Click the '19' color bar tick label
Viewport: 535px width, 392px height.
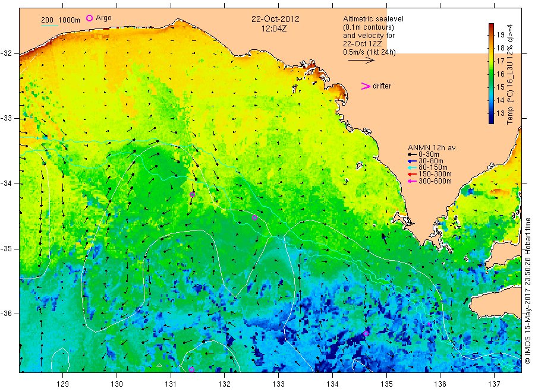pos(500,35)
